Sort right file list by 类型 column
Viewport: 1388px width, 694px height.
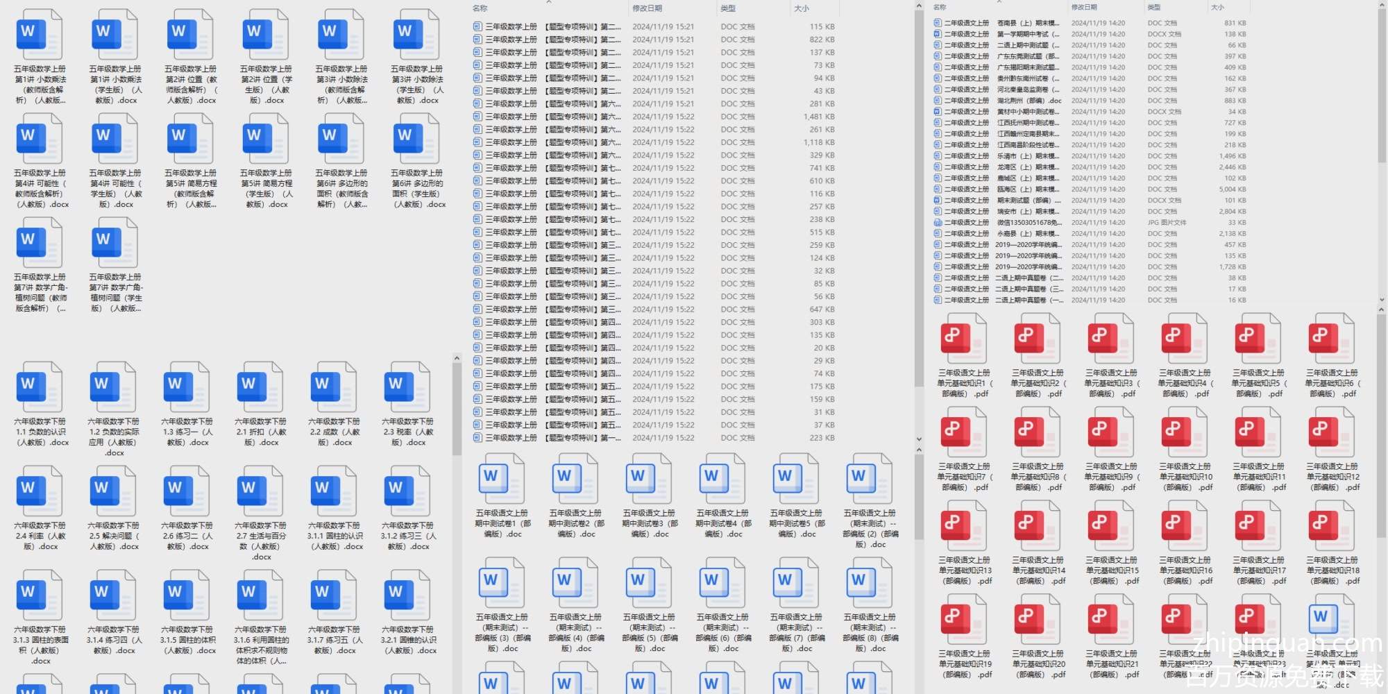[1153, 7]
